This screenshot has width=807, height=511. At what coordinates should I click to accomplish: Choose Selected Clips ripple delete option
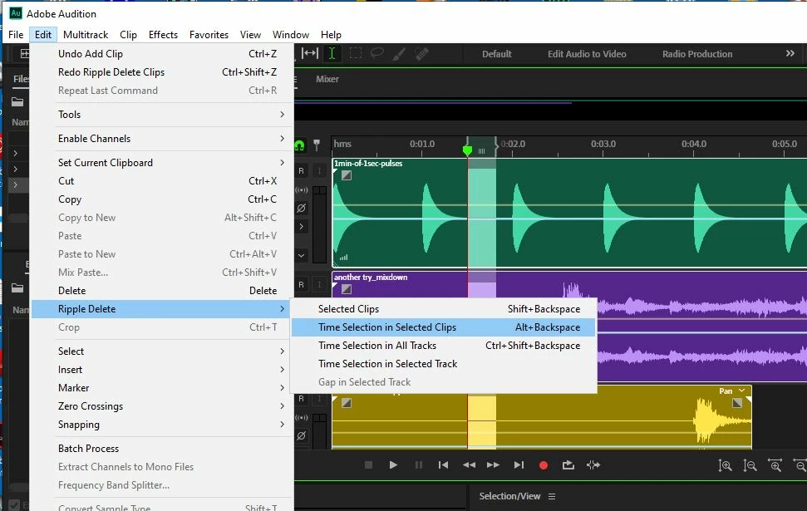coord(443,309)
